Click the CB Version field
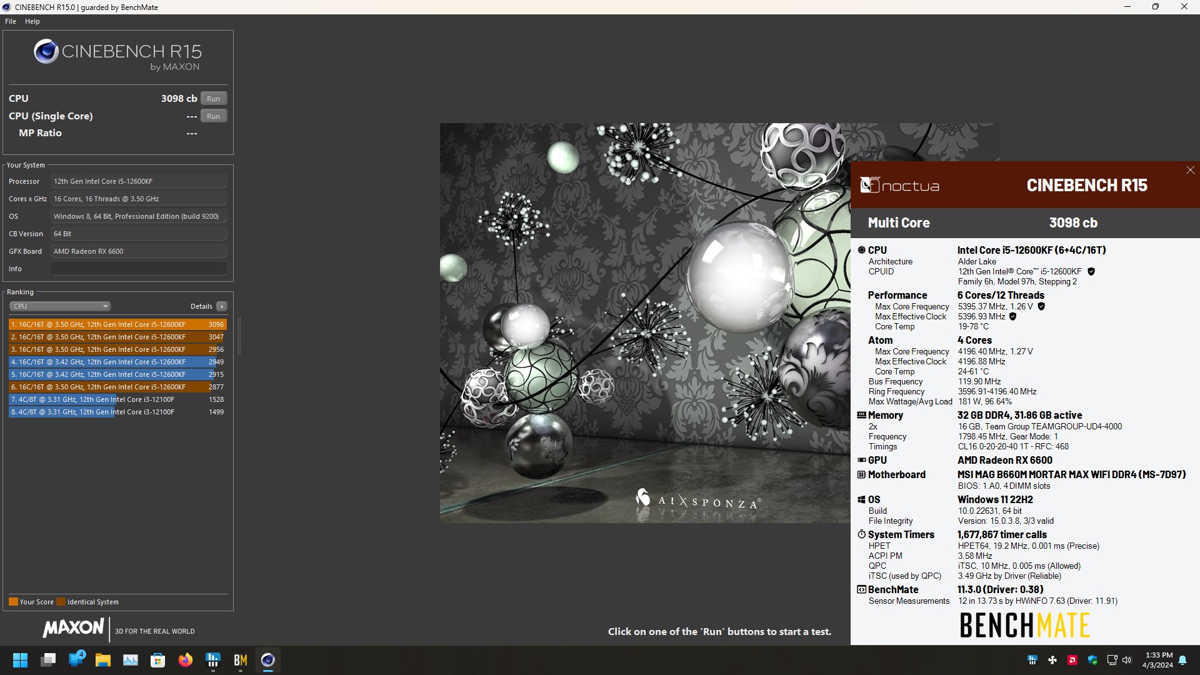The image size is (1200, 675). click(x=138, y=234)
